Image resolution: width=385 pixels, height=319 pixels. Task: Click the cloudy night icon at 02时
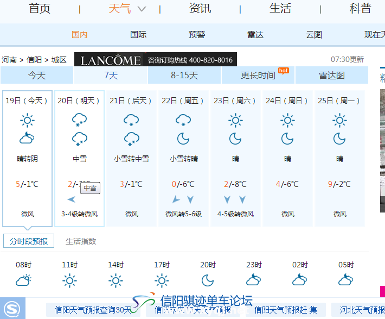coord(300,280)
